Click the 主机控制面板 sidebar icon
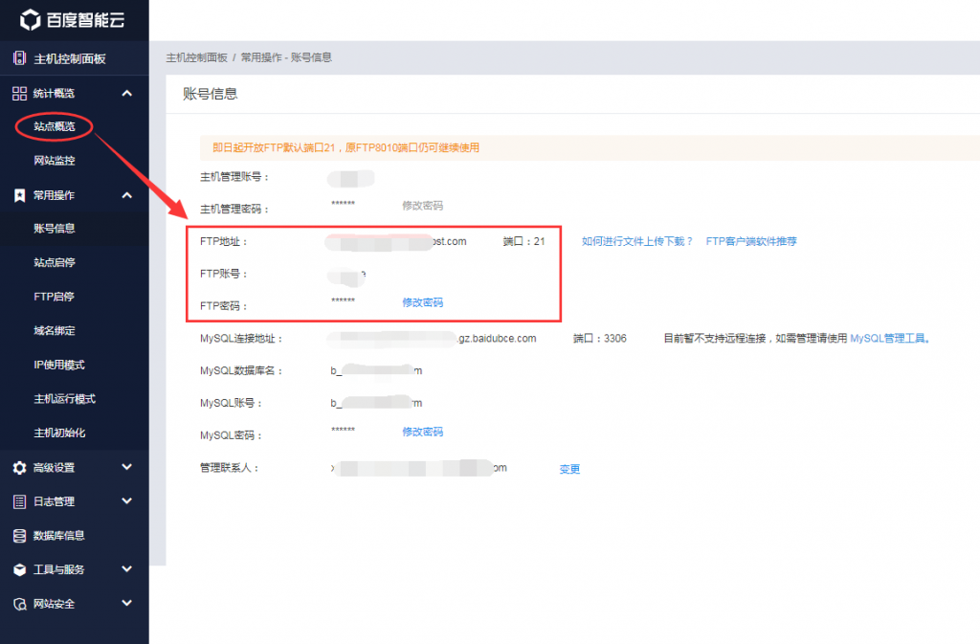This screenshot has width=980, height=644. tap(19, 58)
